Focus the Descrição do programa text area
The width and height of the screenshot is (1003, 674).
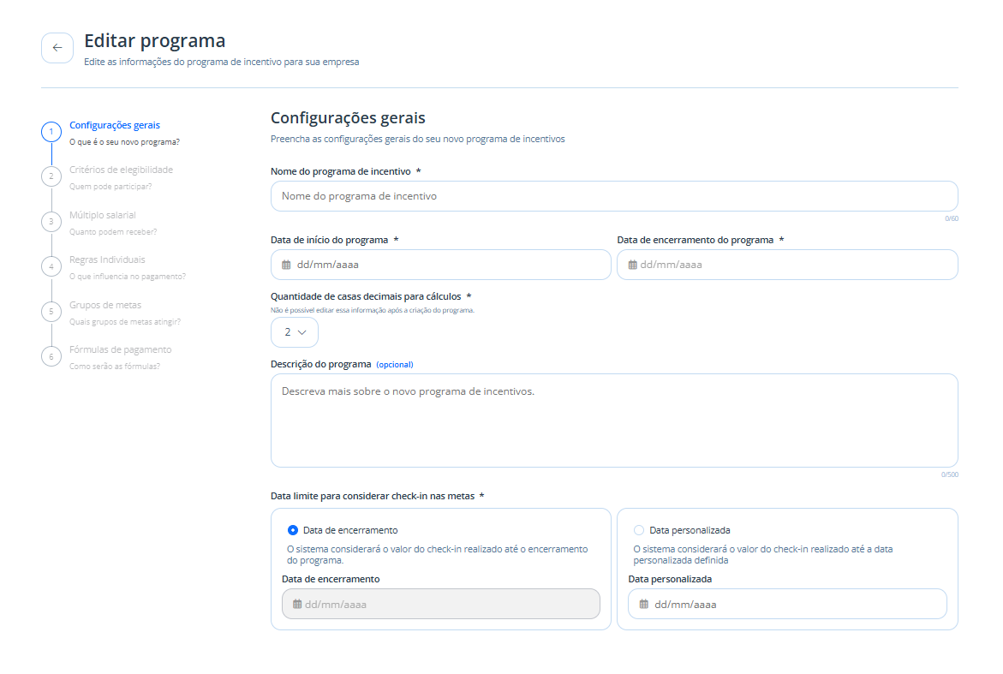coord(614,421)
